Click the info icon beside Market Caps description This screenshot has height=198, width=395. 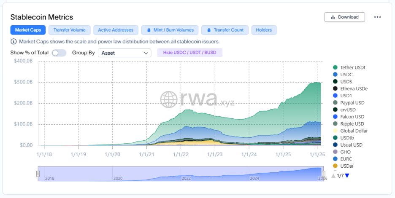(14, 42)
